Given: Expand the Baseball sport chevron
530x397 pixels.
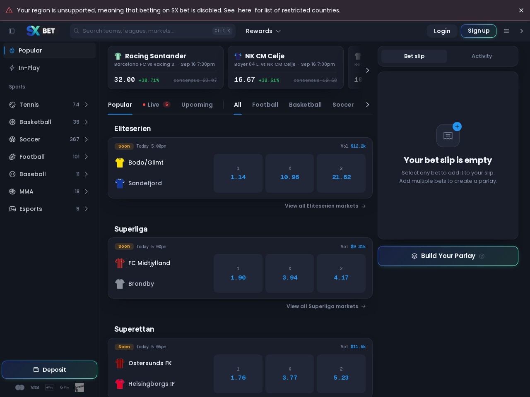Looking at the screenshot, I should pyautogui.click(x=86, y=174).
